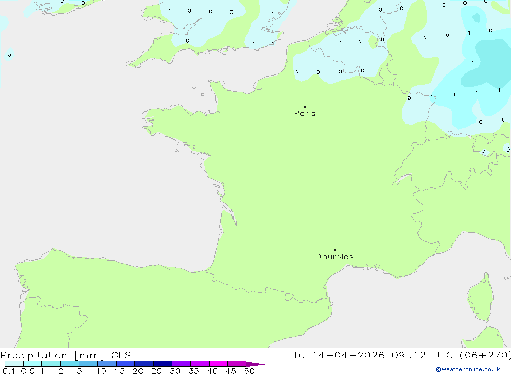
Task: Select the 'Dourbies' map label
Action: (x=335, y=257)
